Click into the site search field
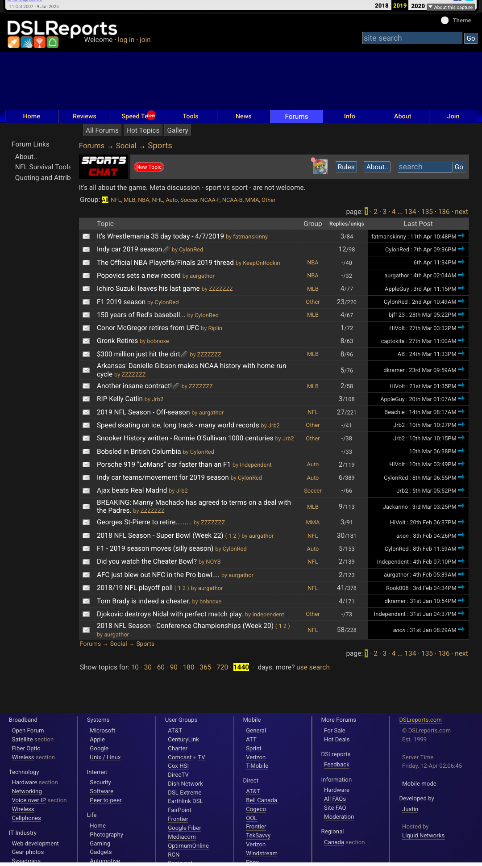Screen dimensions: 482x866 click(412, 38)
